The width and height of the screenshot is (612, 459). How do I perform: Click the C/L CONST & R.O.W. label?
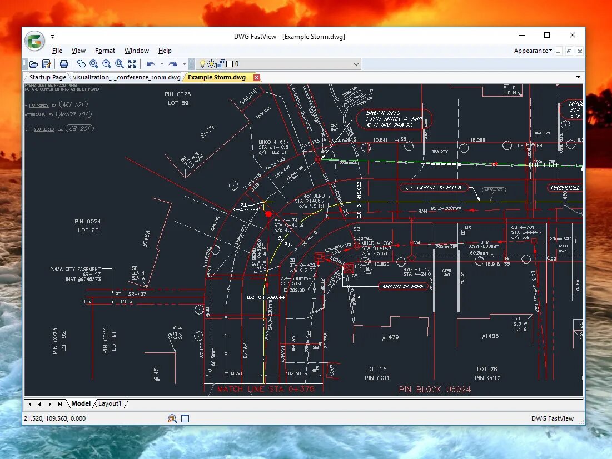click(433, 188)
